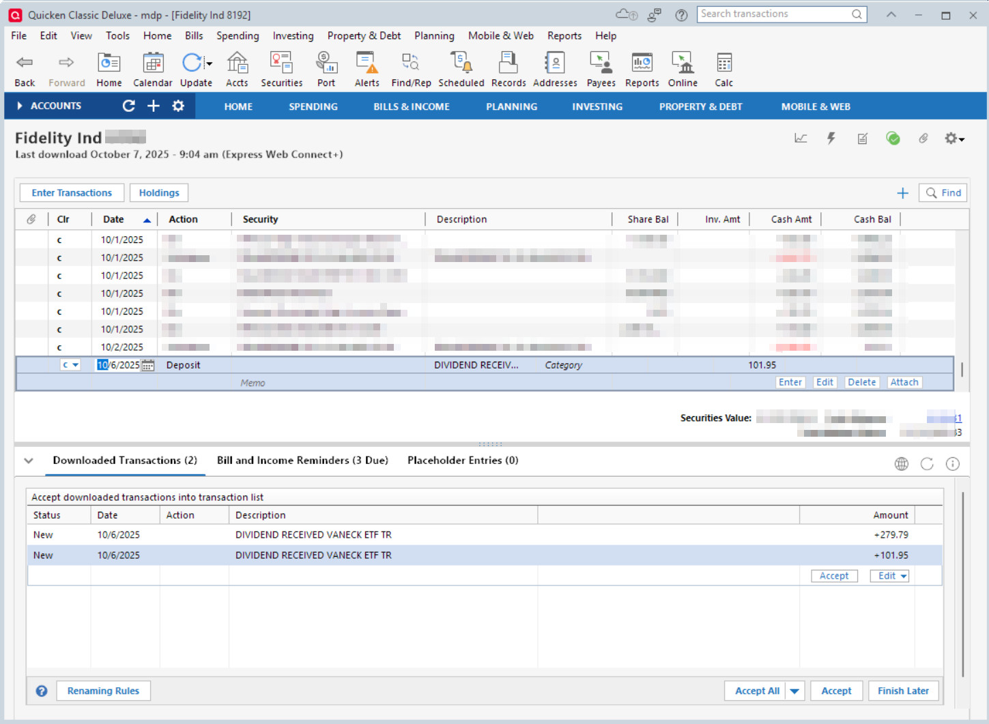Open Home from the toolbar
This screenshot has width=989, height=724.
[109, 70]
